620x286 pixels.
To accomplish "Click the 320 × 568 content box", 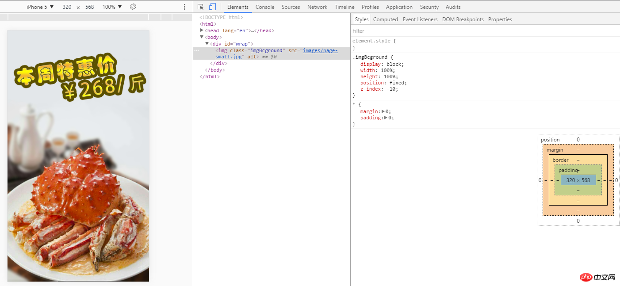I will coord(578,180).
